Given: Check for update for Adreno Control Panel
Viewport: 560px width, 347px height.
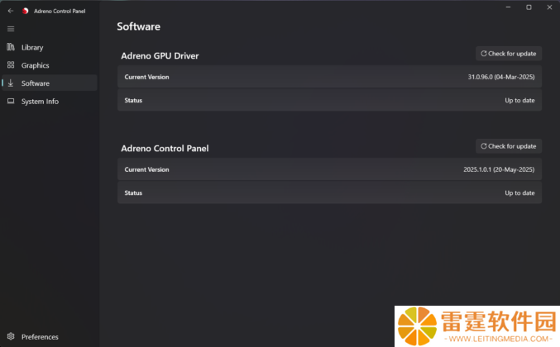Looking at the screenshot, I should click(509, 146).
